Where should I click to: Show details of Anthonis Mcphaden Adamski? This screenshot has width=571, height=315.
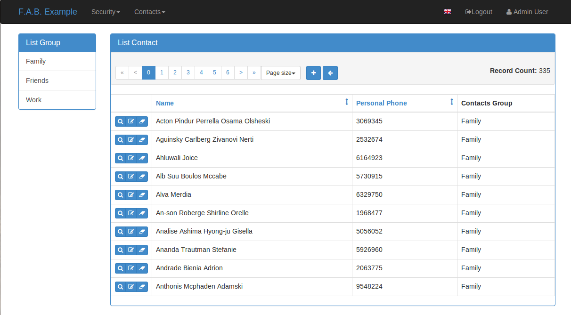[x=120, y=286]
